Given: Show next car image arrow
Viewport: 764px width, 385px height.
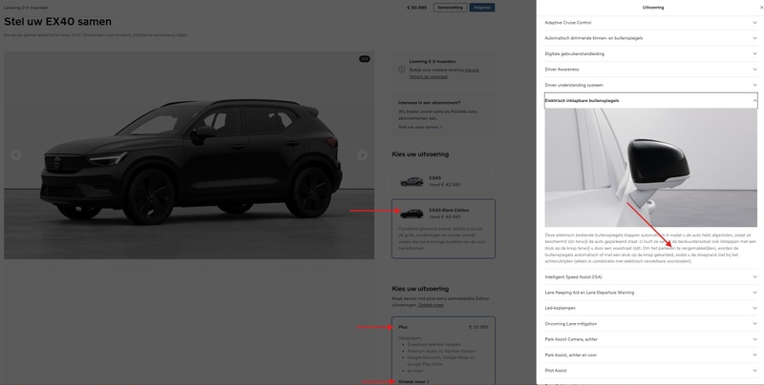Looking at the screenshot, I should [x=362, y=155].
